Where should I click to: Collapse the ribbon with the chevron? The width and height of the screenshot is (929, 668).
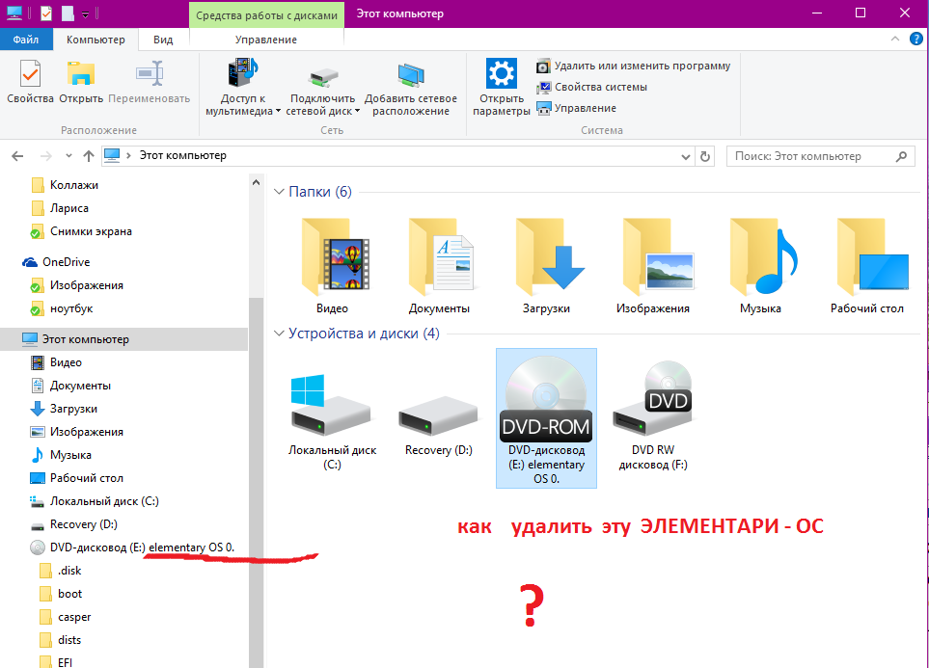pyautogui.click(x=894, y=40)
